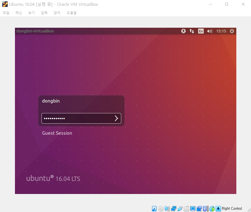The height and width of the screenshot is (212, 251).
Task: Open the sound volume indicator
Action: tap(210, 31)
